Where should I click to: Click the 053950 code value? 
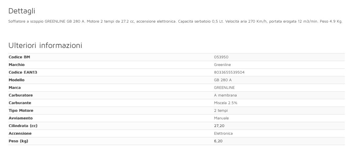coord(221,57)
